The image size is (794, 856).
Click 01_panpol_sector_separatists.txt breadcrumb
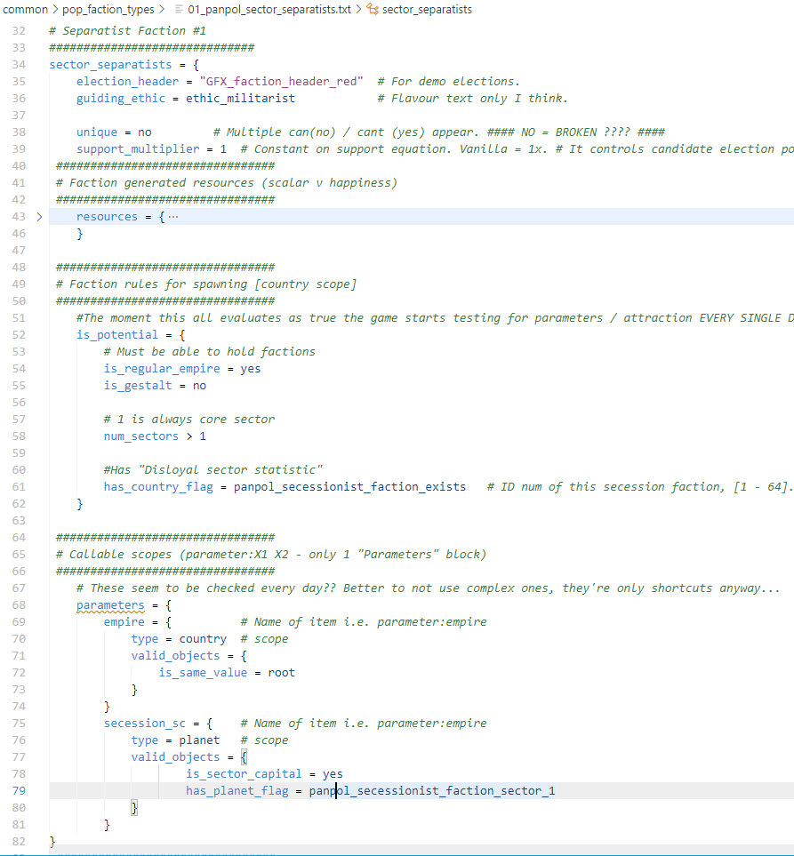click(x=269, y=9)
